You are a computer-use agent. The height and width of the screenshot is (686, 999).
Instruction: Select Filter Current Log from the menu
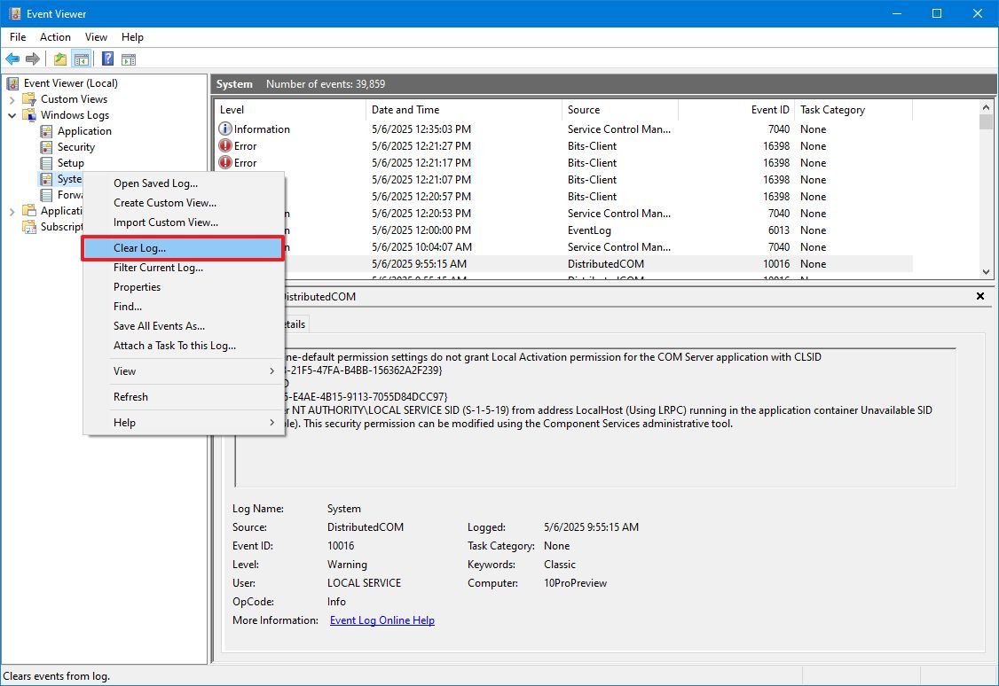click(x=157, y=267)
